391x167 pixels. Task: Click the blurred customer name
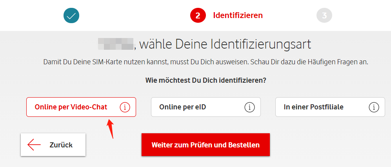[x=116, y=44]
